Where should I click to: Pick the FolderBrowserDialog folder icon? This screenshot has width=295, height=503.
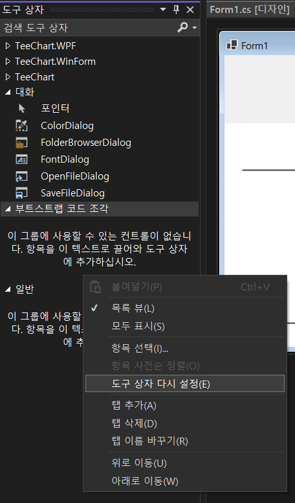click(x=21, y=143)
